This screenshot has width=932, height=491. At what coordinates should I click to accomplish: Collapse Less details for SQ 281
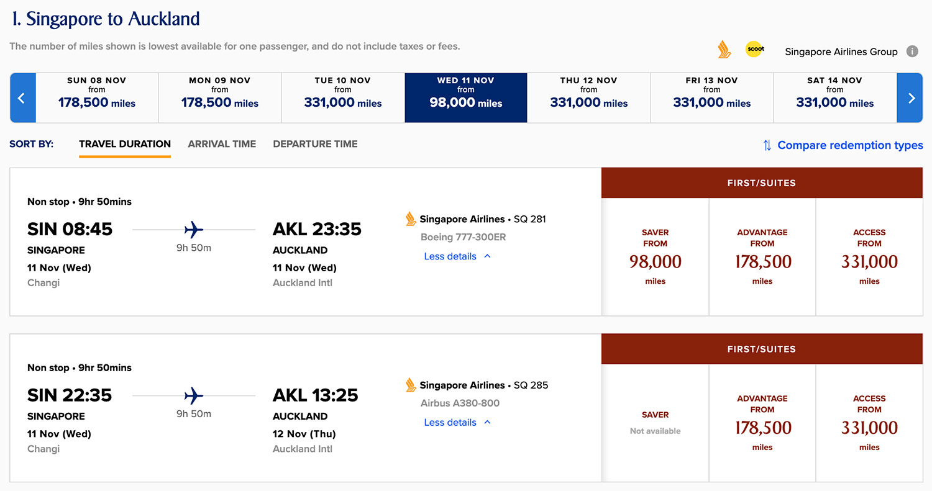[x=457, y=256]
